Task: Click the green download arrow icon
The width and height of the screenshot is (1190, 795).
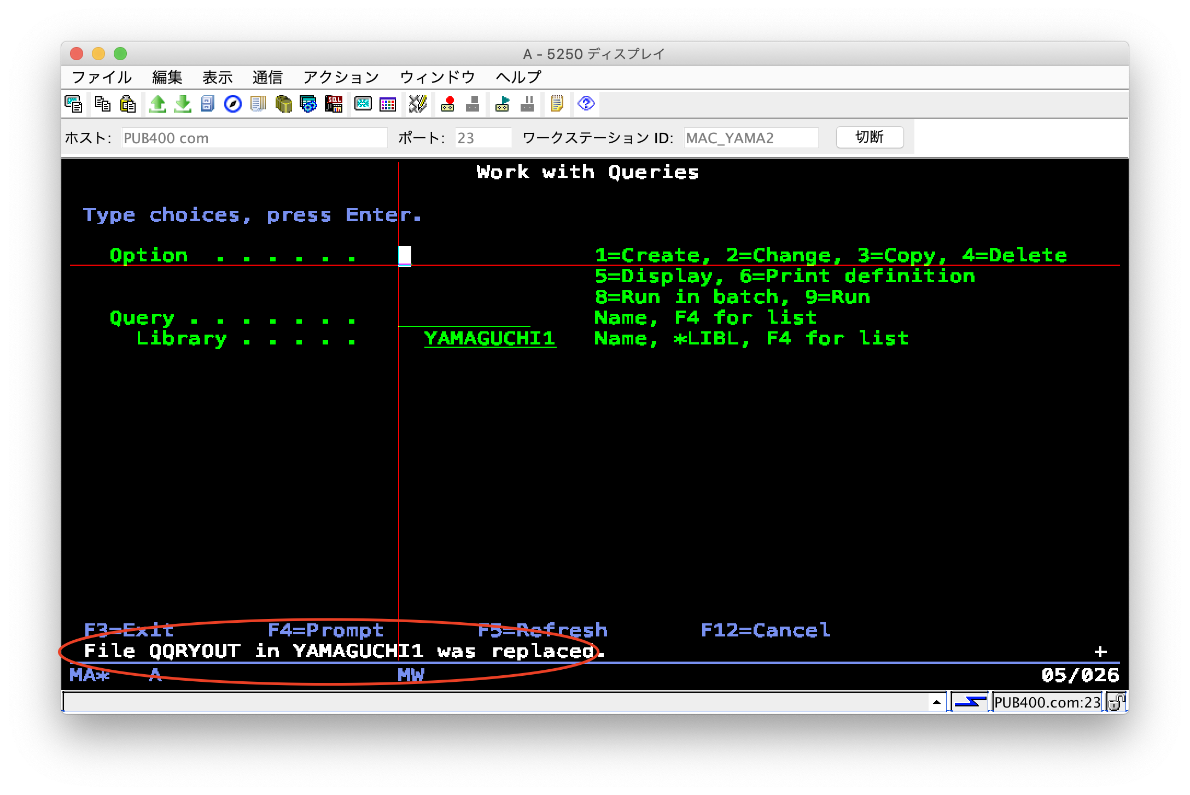Action: coord(183,104)
